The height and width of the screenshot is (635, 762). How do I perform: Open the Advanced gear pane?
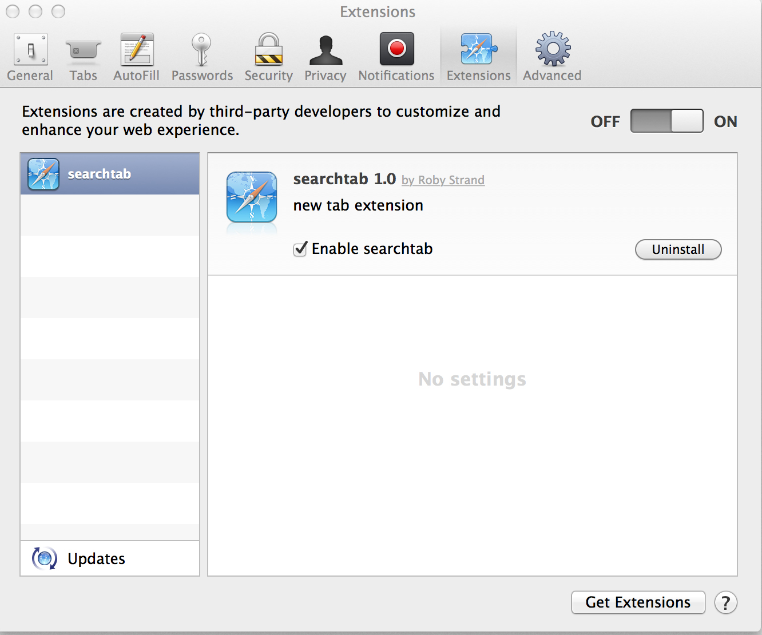(552, 57)
